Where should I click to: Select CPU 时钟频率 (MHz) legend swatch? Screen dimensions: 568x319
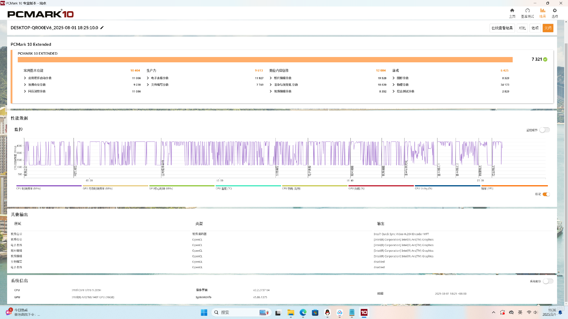coord(49,186)
